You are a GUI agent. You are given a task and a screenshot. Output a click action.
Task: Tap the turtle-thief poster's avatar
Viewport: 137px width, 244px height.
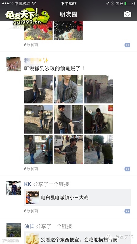(x=13, y=64)
